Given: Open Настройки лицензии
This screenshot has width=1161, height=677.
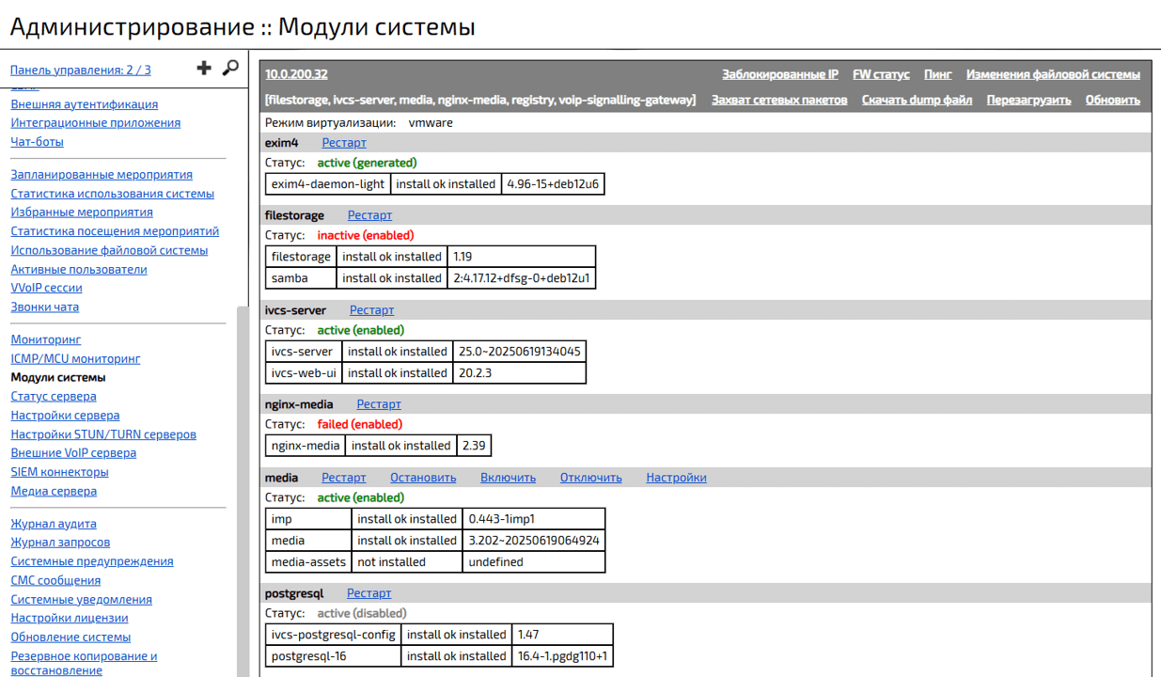Looking at the screenshot, I should tap(70, 618).
